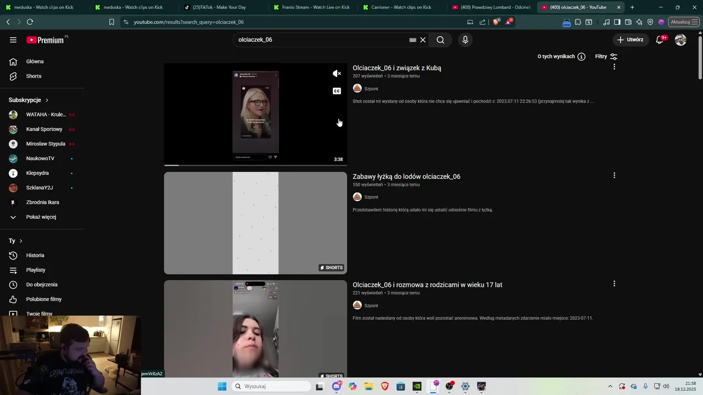Open Brave Wallet icon
Viewport: 703px width, 395px height.
(628, 22)
